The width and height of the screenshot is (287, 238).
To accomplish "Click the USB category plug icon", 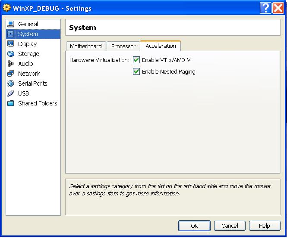I will (x=11, y=93).
